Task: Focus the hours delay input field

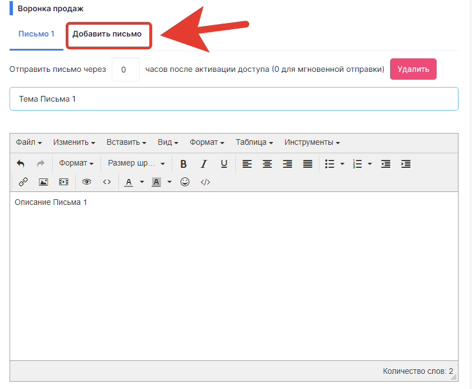Action: coord(126,70)
